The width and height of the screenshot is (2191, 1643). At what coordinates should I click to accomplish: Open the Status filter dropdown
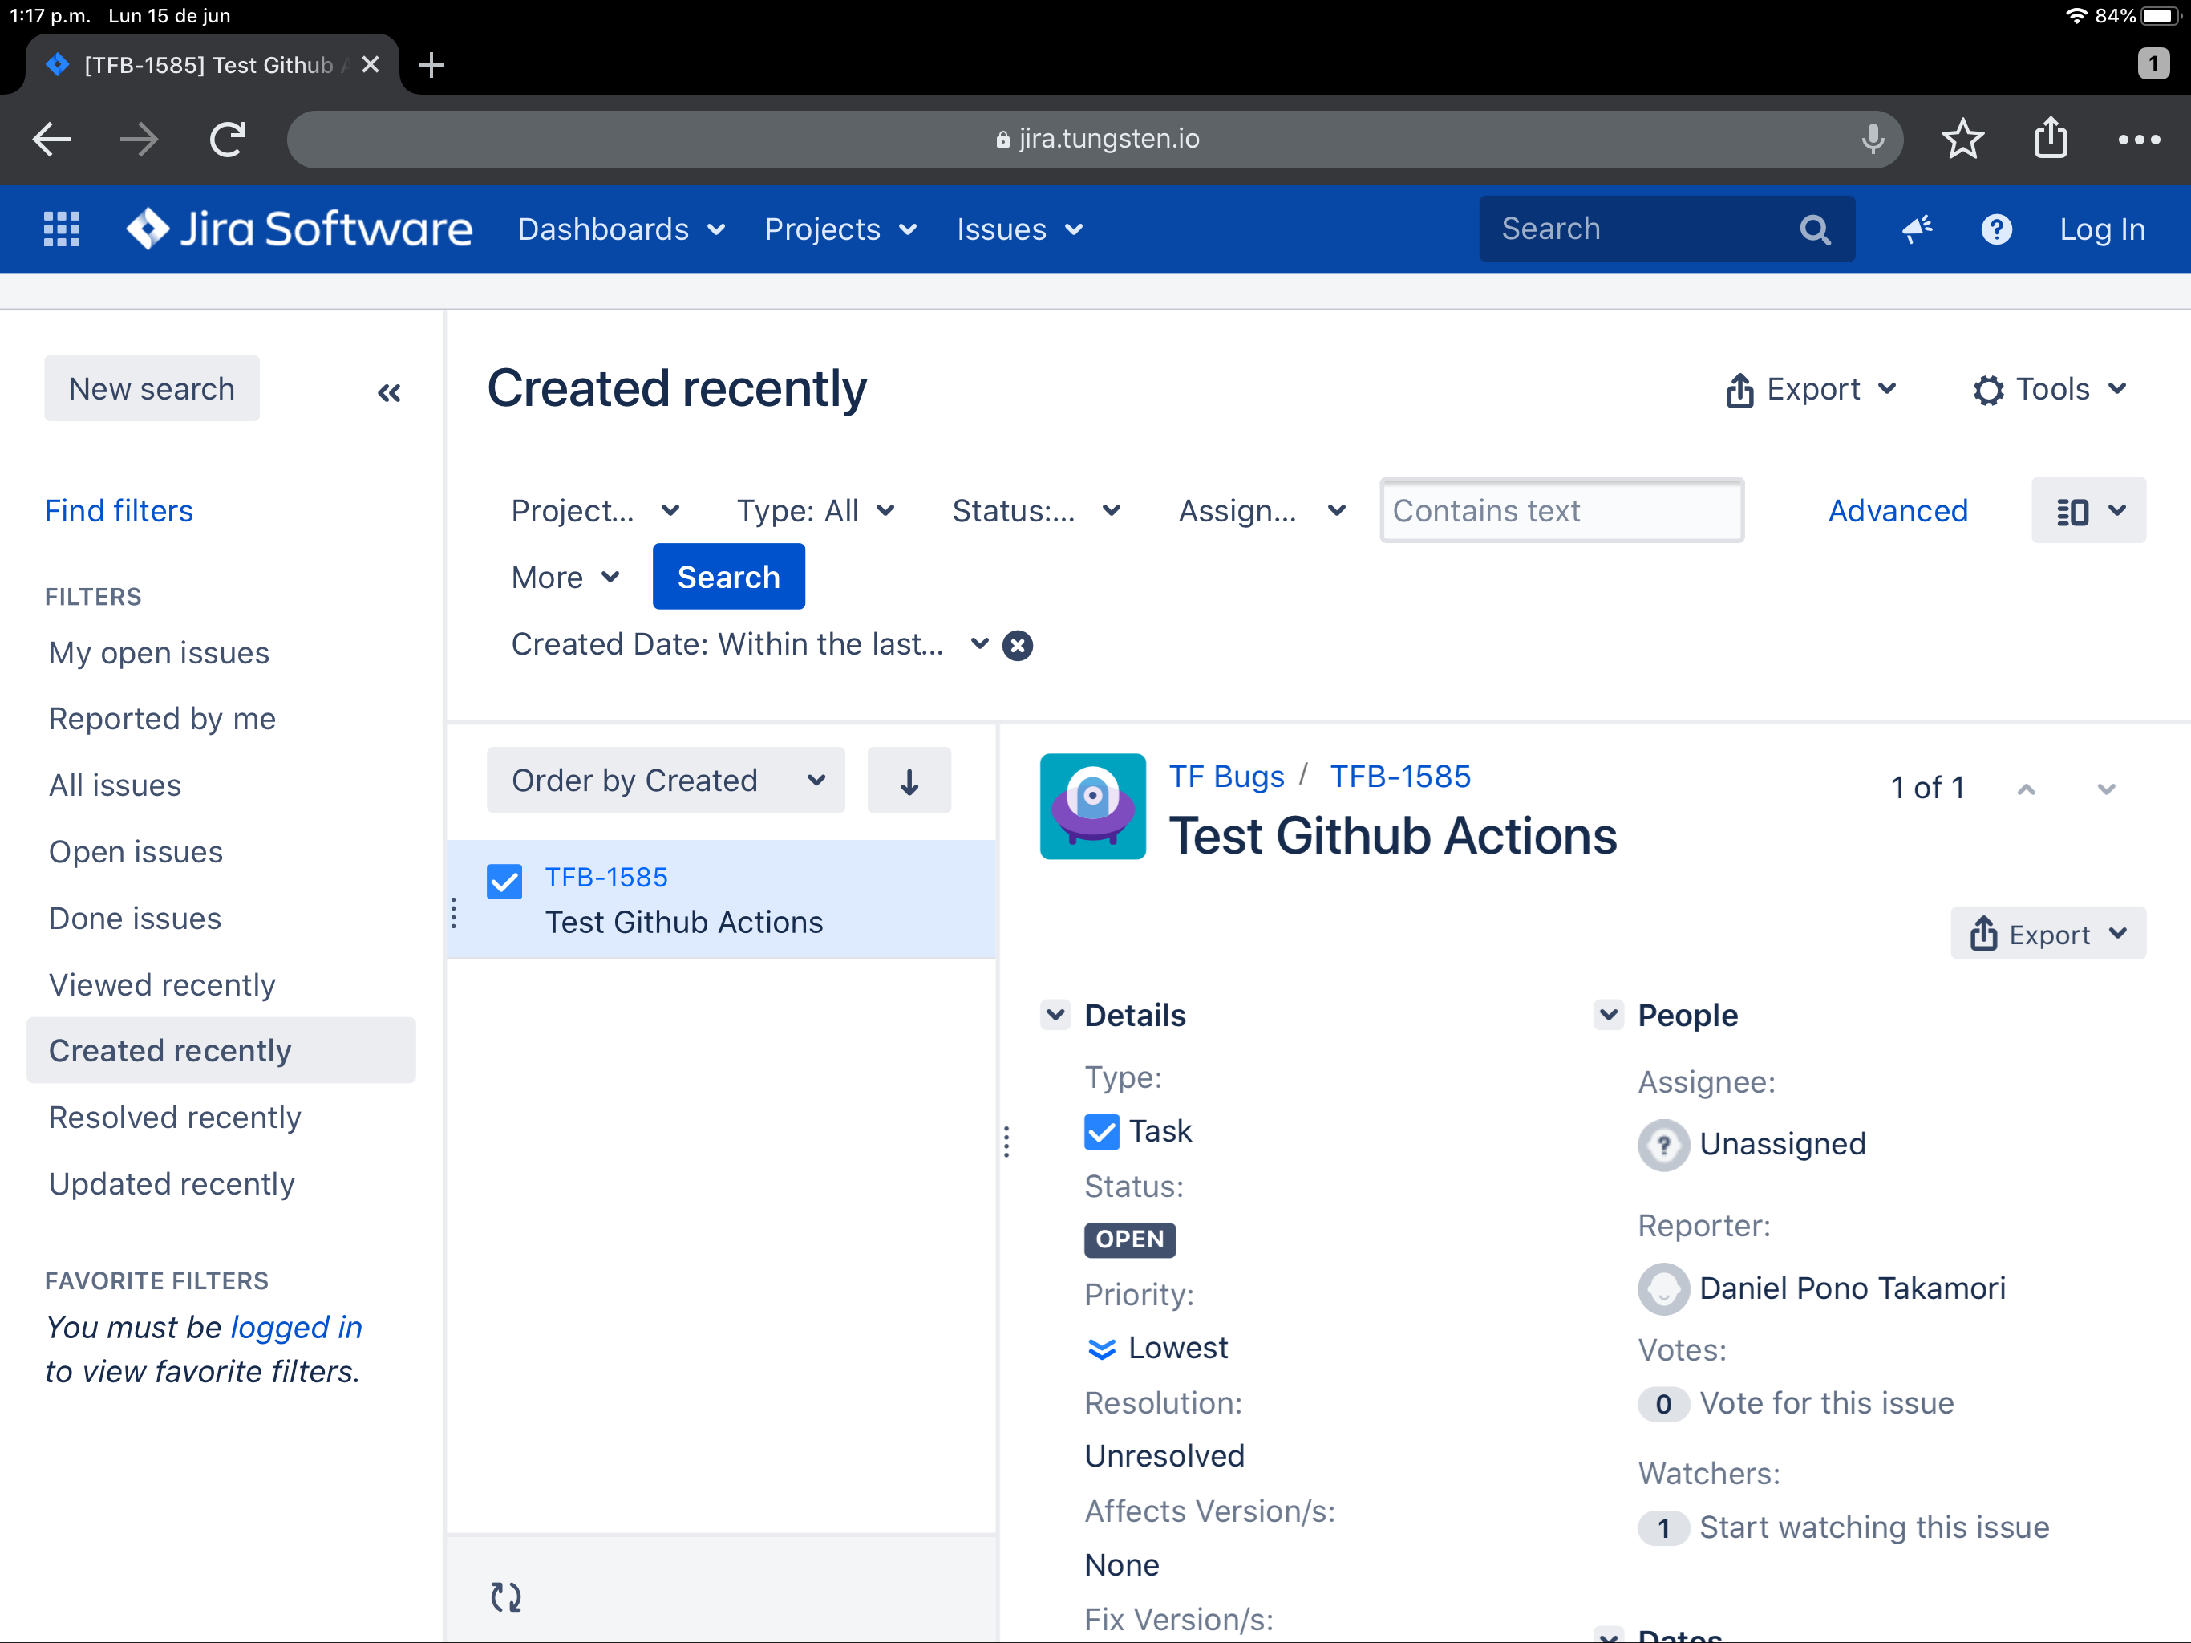pyautogui.click(x=1035, y=510)
